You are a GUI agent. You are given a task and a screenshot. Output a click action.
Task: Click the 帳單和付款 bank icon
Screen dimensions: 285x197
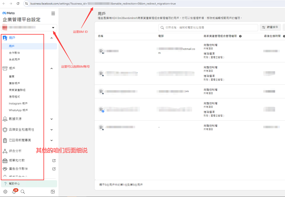5,161
